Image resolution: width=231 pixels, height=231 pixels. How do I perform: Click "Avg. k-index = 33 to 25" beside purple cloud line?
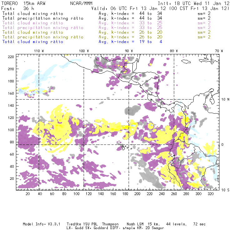pyautogui.click(x=130, y=23)
